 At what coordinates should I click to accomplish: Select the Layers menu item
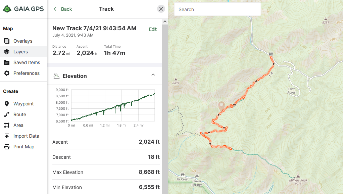(x=20, y=52)
